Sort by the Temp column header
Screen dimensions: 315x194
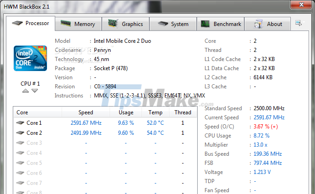pos(155,112)
